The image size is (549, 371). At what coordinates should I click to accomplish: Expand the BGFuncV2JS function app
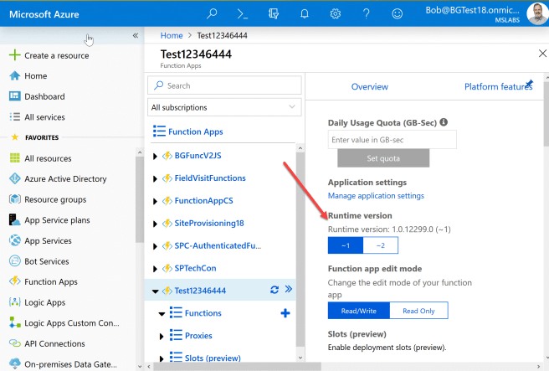[x=156, y=156]
